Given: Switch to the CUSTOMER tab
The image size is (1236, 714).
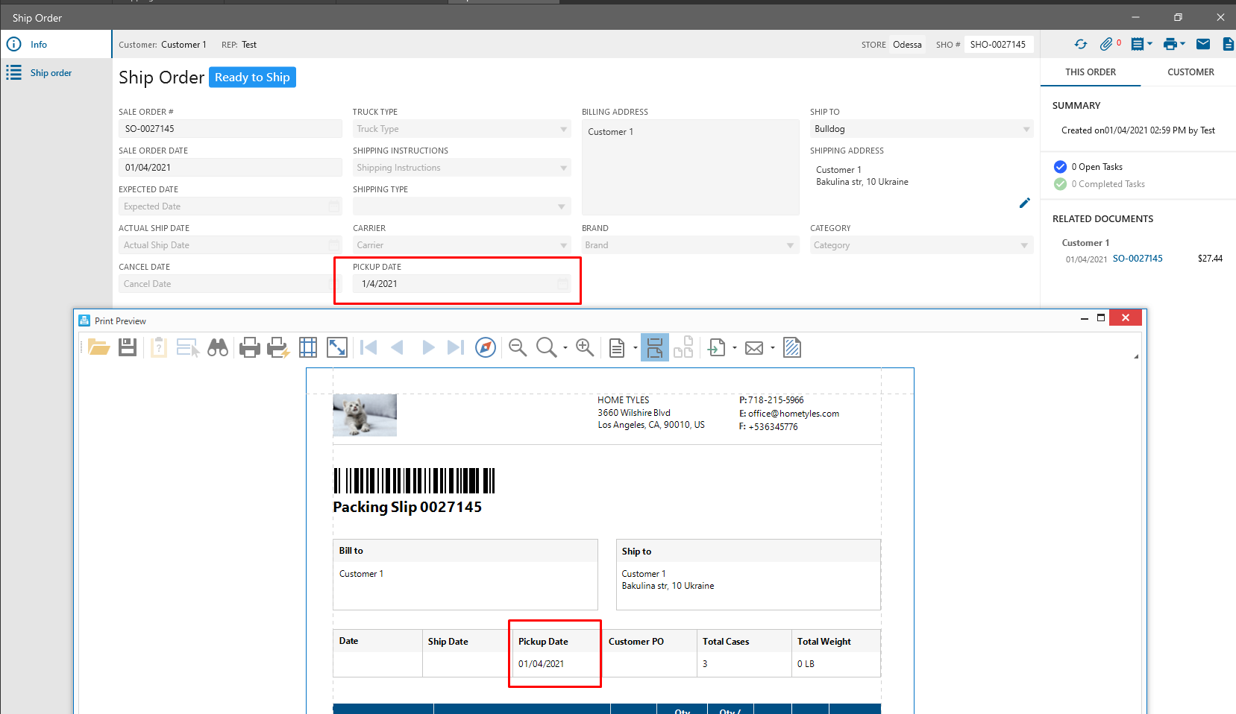Looking at the screenshot, I should [x=1190, y=72].
